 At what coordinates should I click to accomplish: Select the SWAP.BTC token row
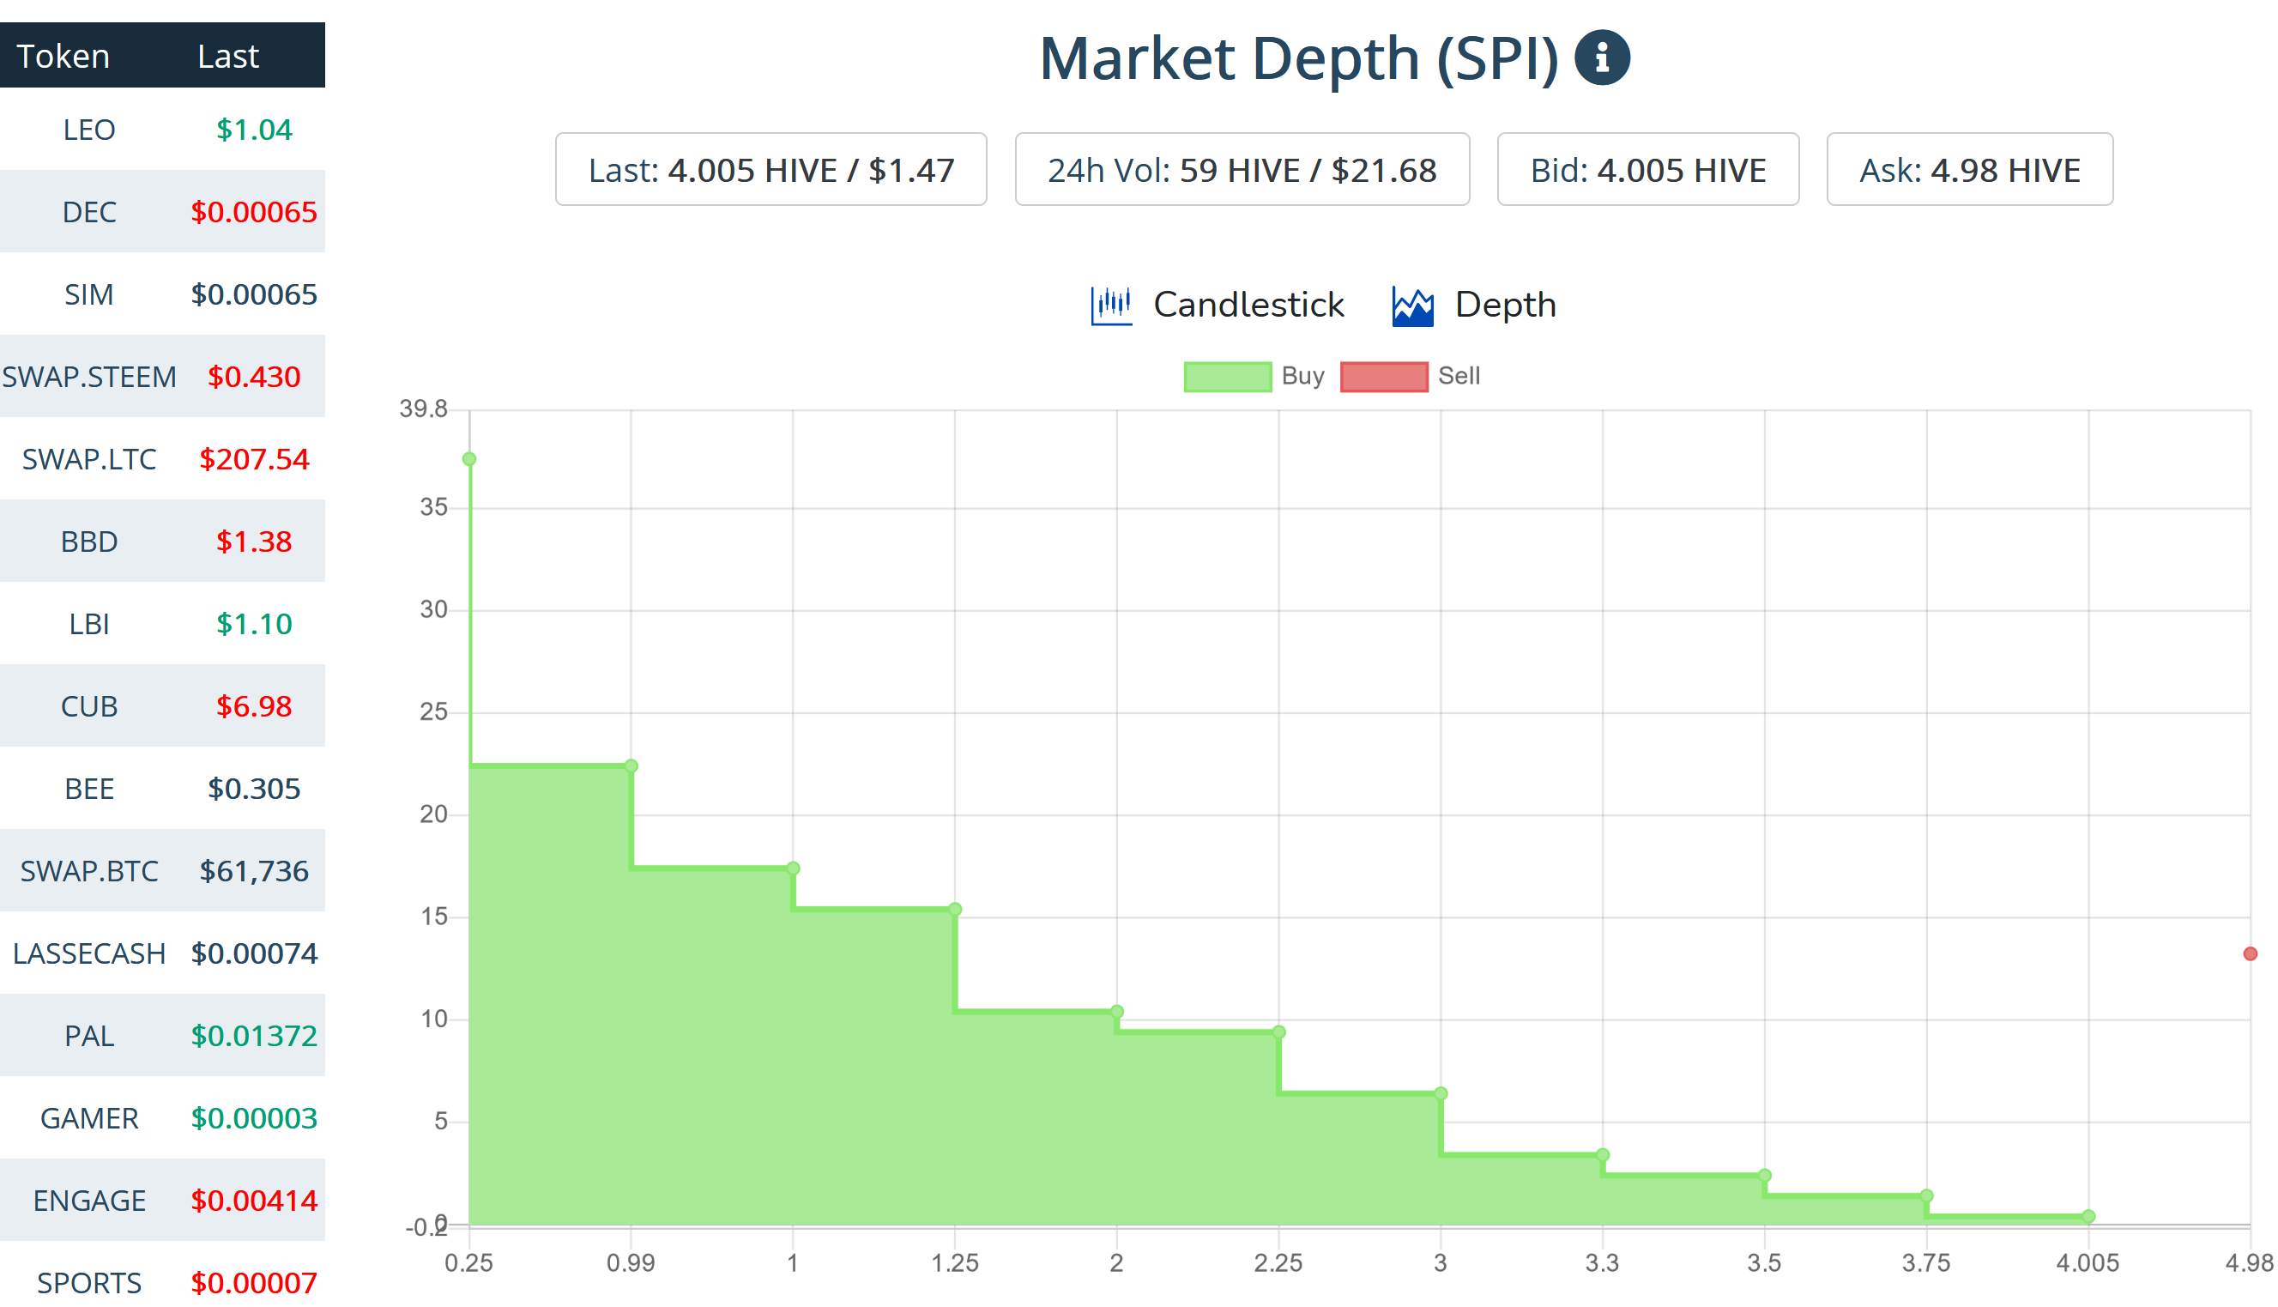162,871
